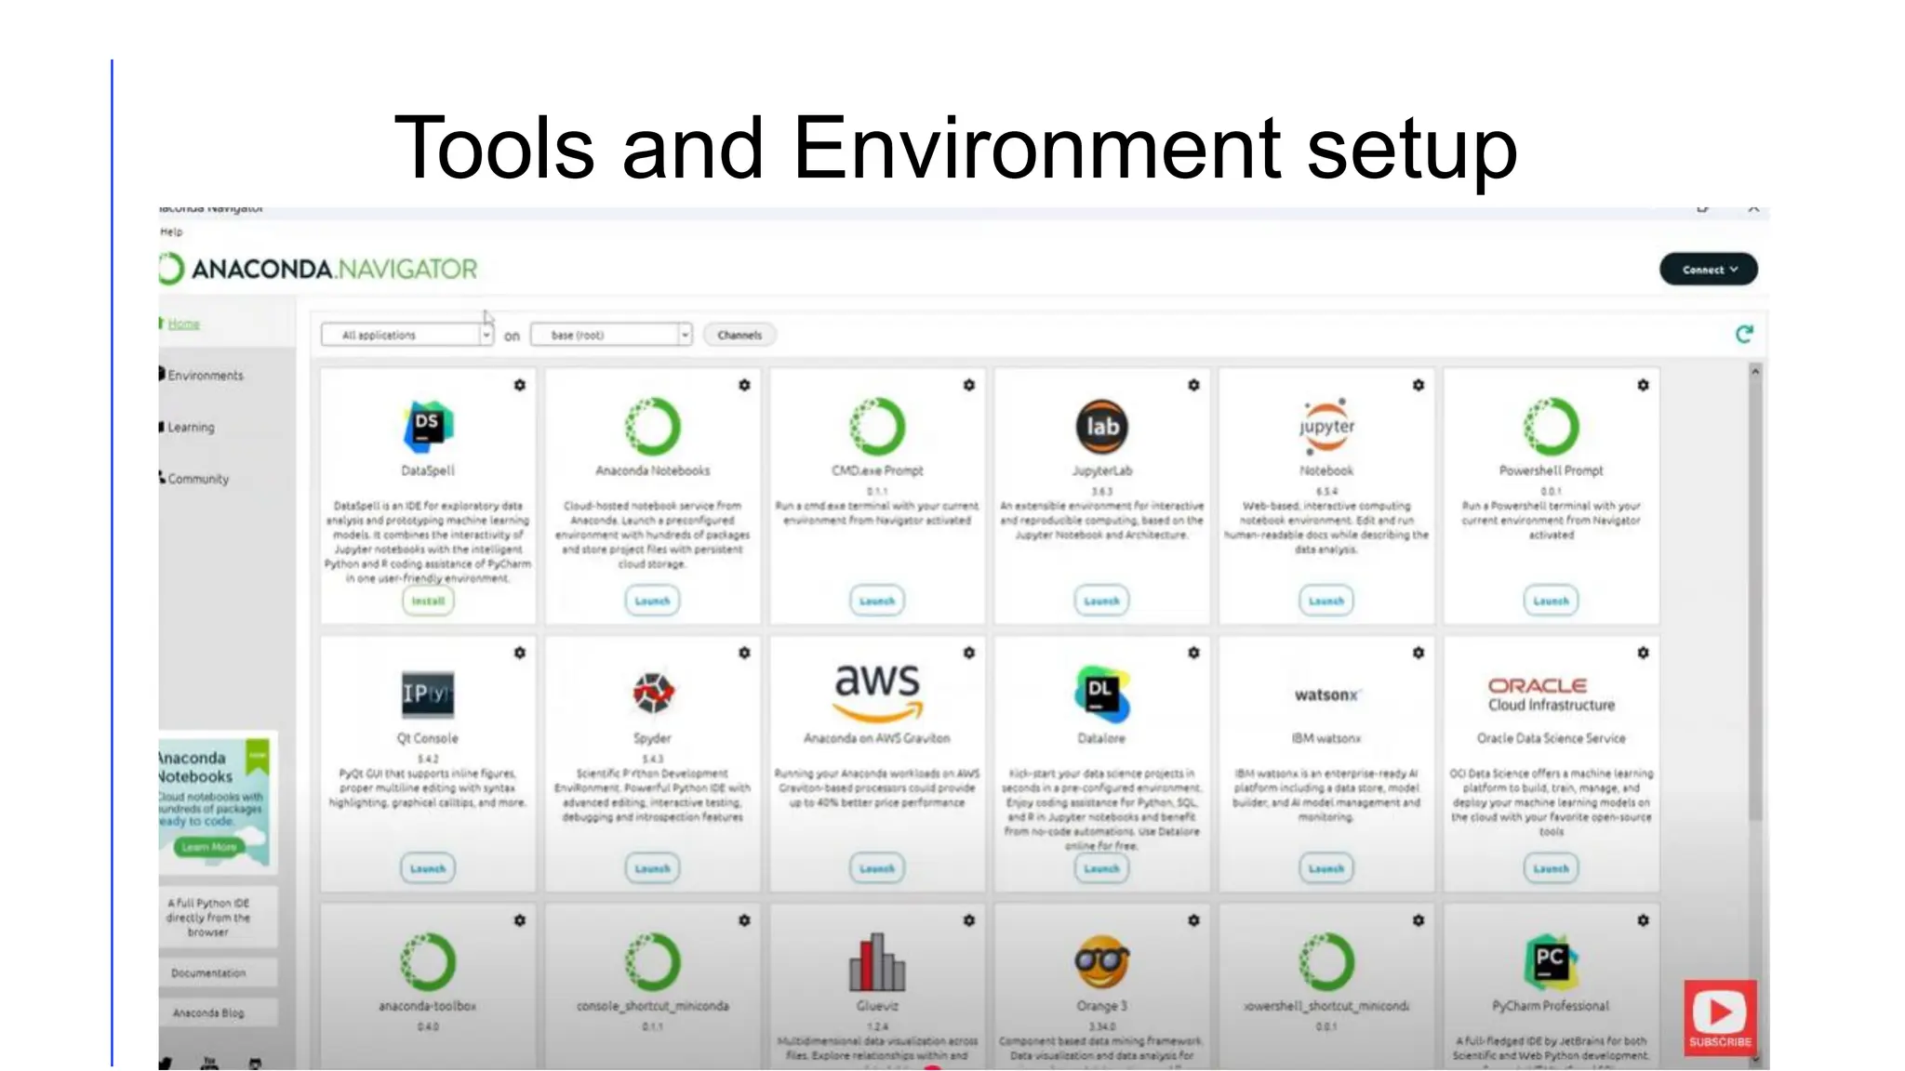Click the CMD.exe Prompt icon
The height and width of the screenshot is (1071, 1905).
click(877, 426)
